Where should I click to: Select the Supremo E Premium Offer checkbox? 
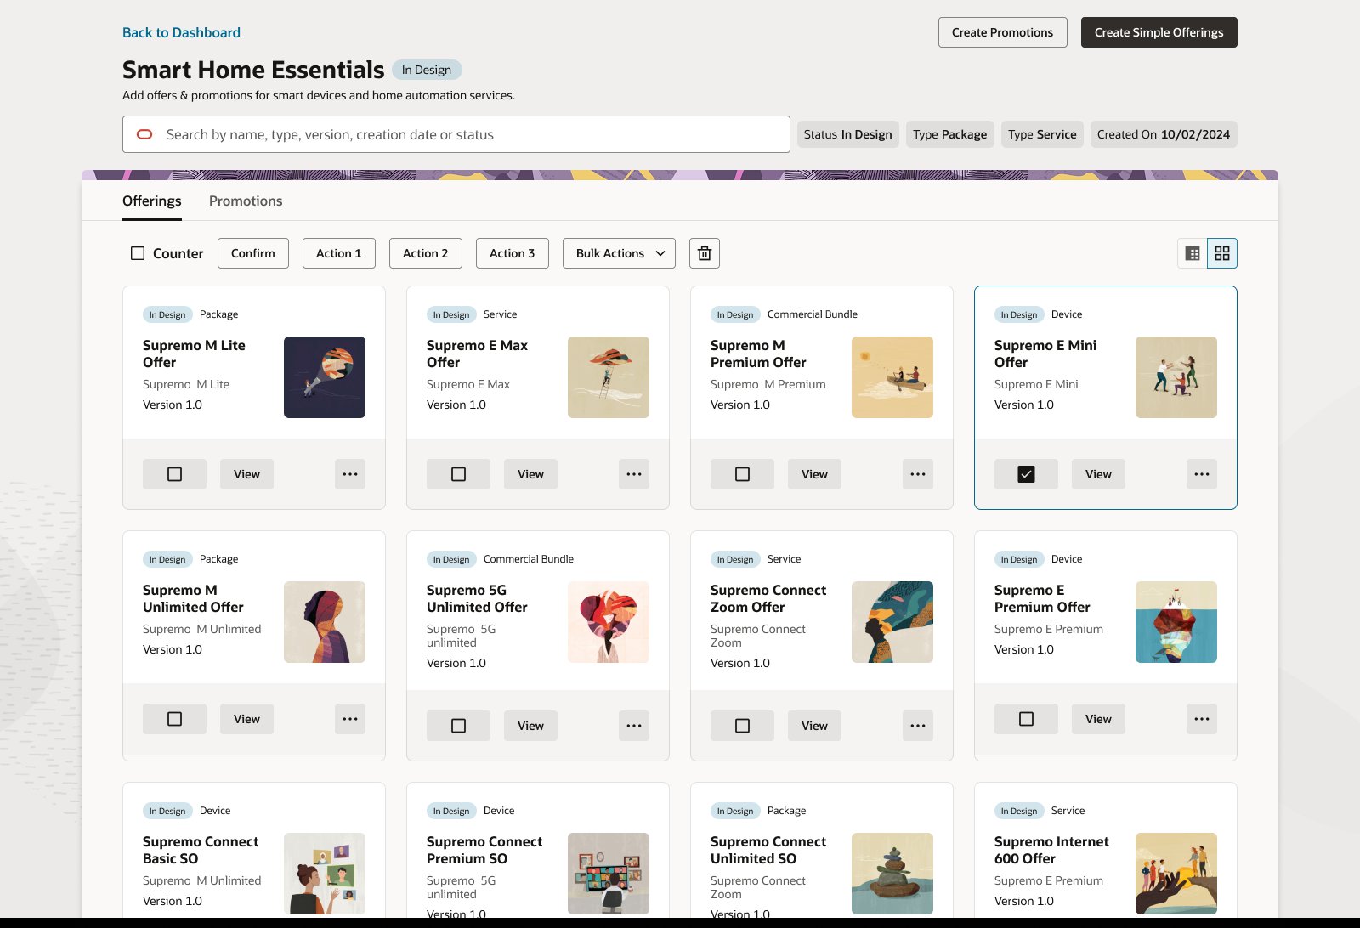click(1026, 719)
